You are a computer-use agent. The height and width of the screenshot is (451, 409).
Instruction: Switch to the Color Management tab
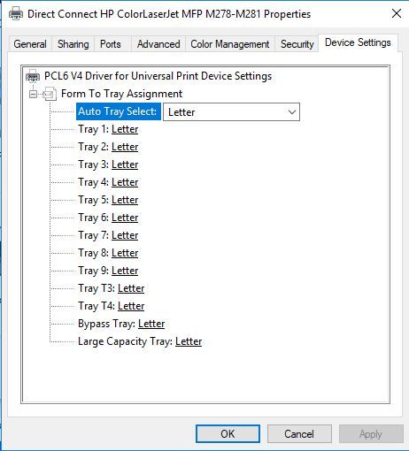pos(230,44)
